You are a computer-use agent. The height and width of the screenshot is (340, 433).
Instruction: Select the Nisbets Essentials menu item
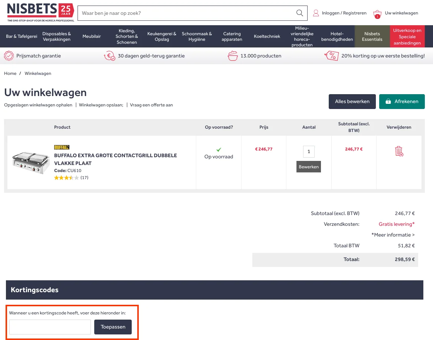pyautogui.click(x=372, y=36)
